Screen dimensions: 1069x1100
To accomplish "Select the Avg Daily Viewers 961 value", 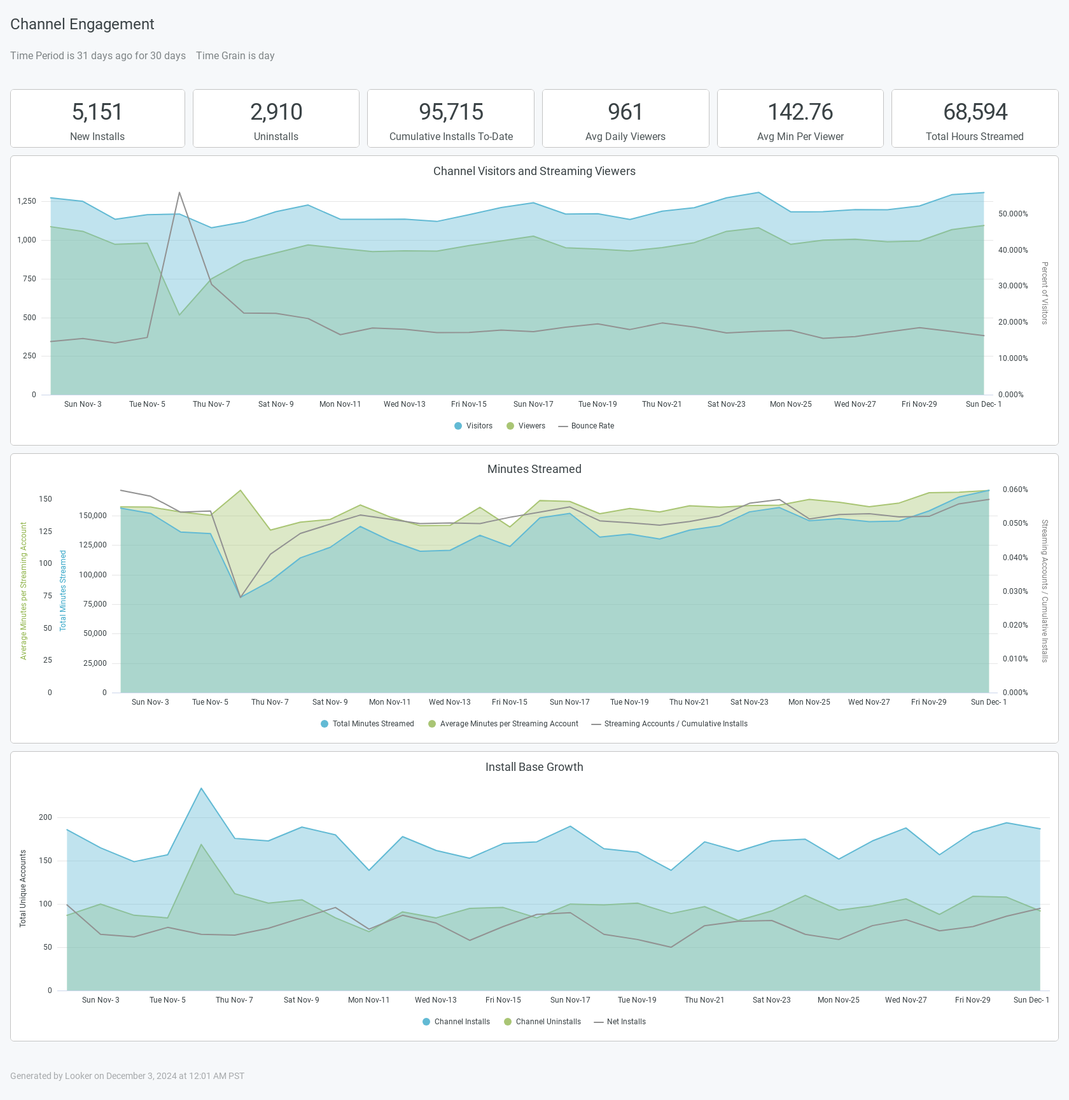I will pyautogui.click(x=625, y=112).
